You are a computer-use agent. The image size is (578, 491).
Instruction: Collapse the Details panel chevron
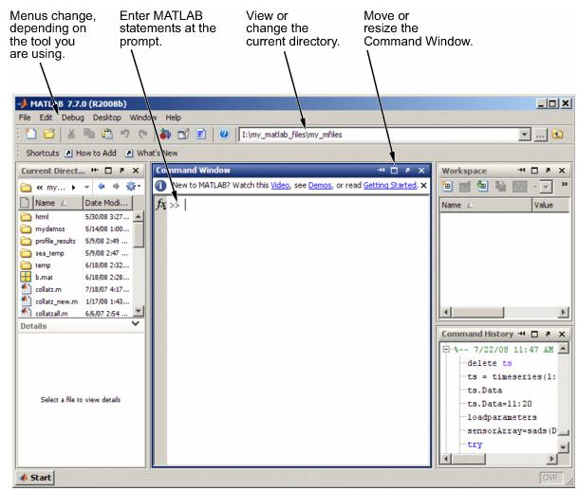[x=136, y=323]
